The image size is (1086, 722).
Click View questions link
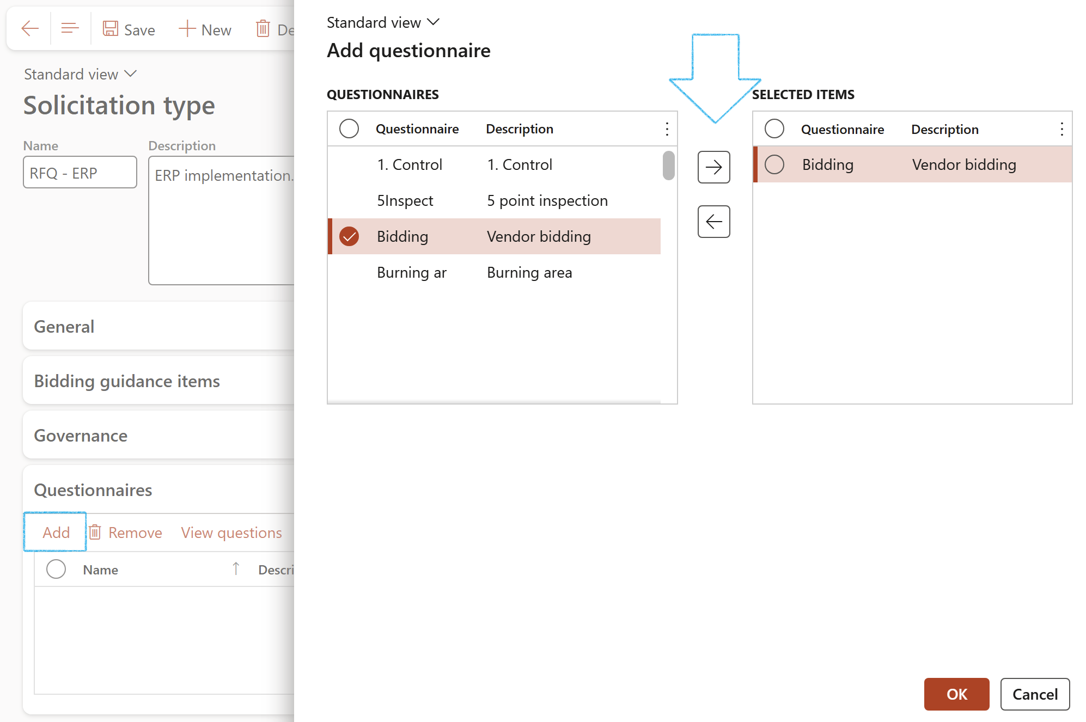(231, 532)
